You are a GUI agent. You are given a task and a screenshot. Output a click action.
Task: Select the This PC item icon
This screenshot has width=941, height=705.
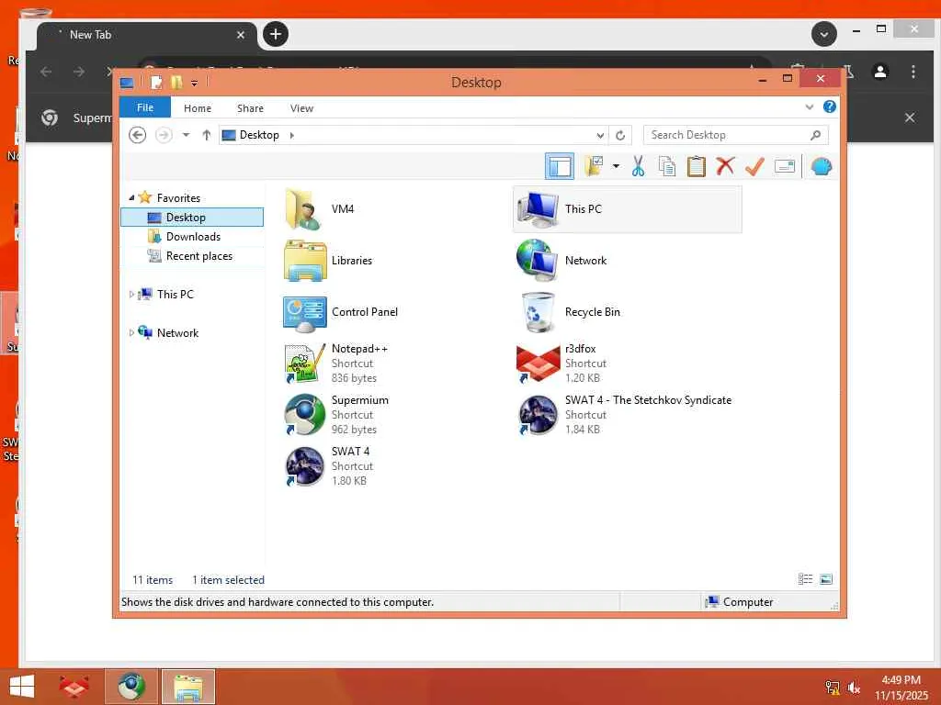(x=538, y=208)
